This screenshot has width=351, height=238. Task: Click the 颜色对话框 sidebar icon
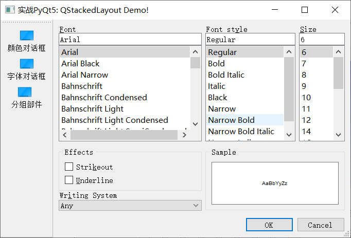(26, 36)
